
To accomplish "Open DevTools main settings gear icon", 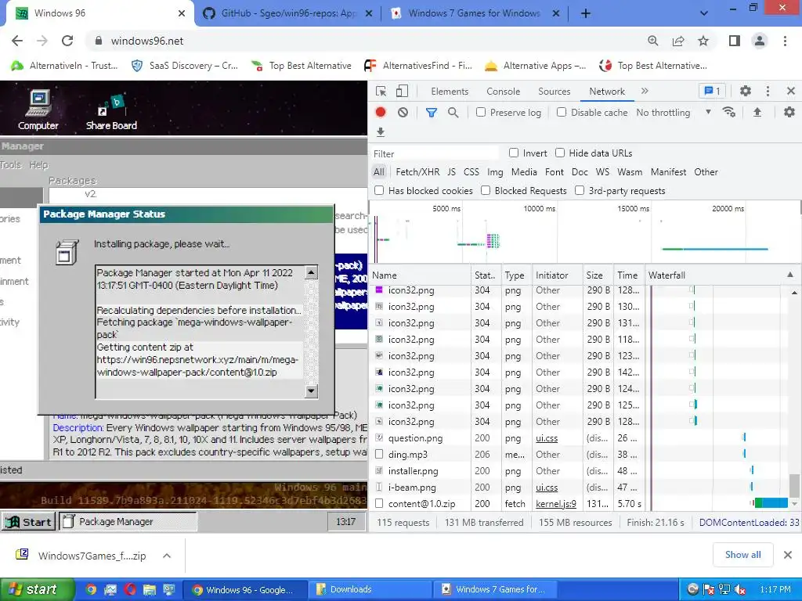I will [x=746, y=91].
